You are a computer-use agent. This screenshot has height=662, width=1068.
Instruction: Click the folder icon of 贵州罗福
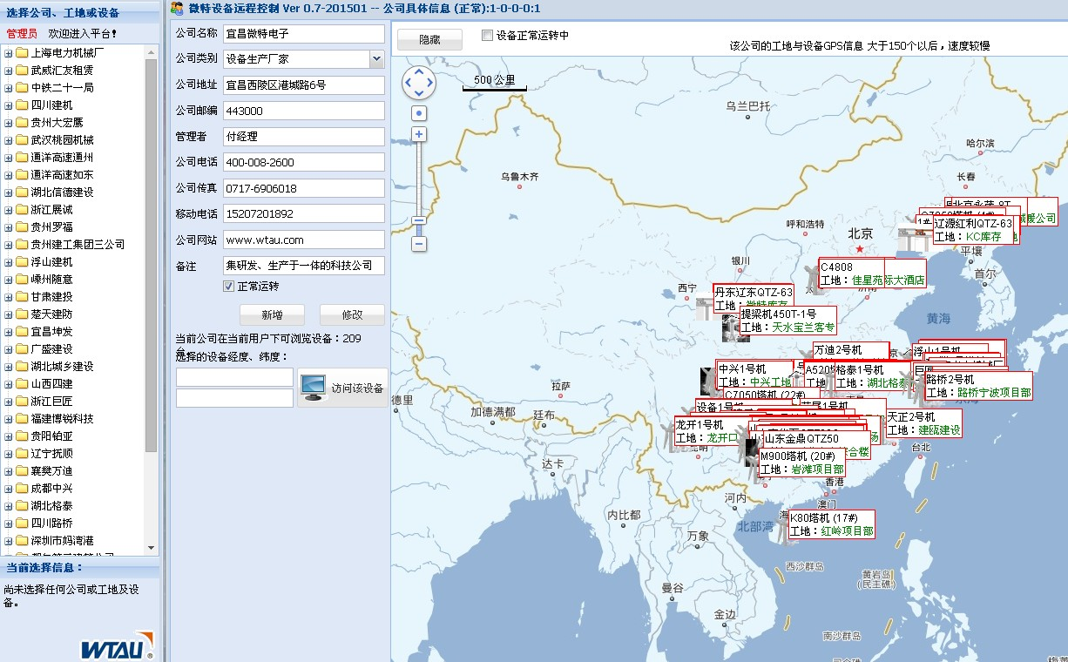pos(22,227)
